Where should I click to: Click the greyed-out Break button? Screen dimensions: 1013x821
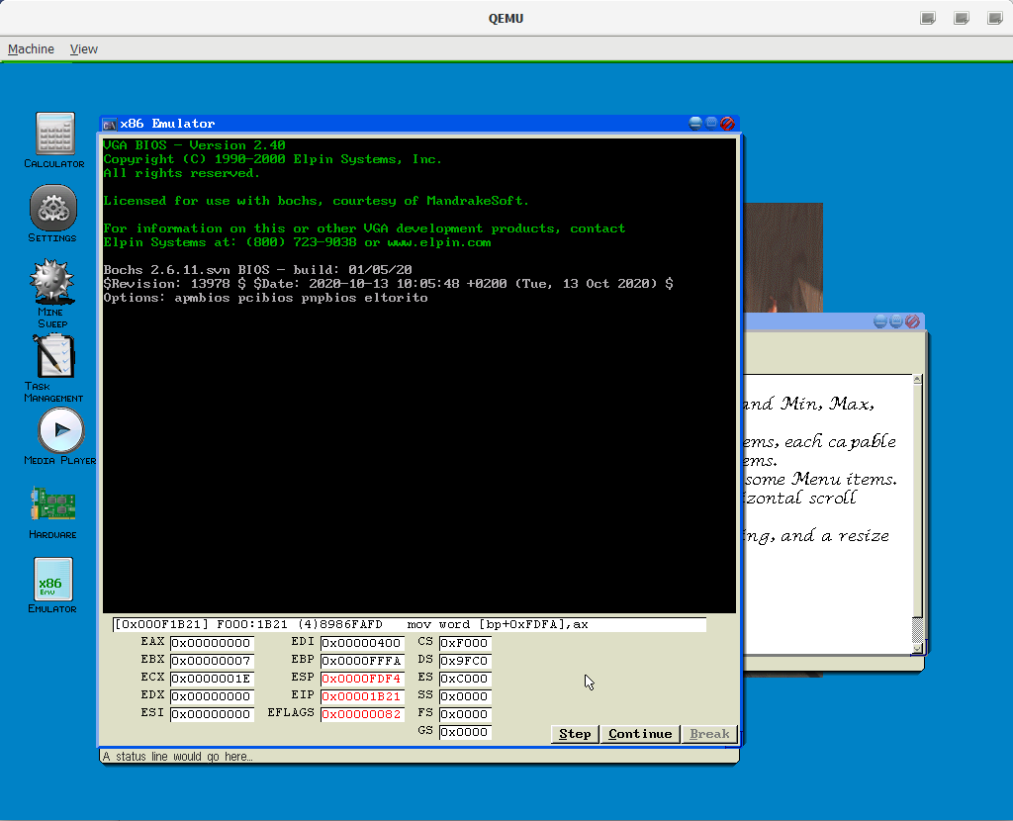tap(709, 734)
